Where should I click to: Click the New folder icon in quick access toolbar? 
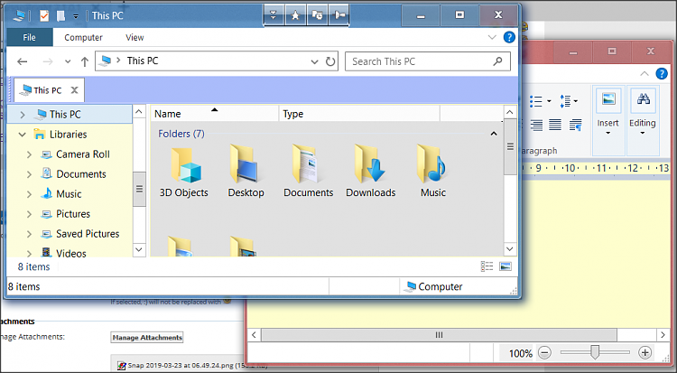tap(60, 16)
